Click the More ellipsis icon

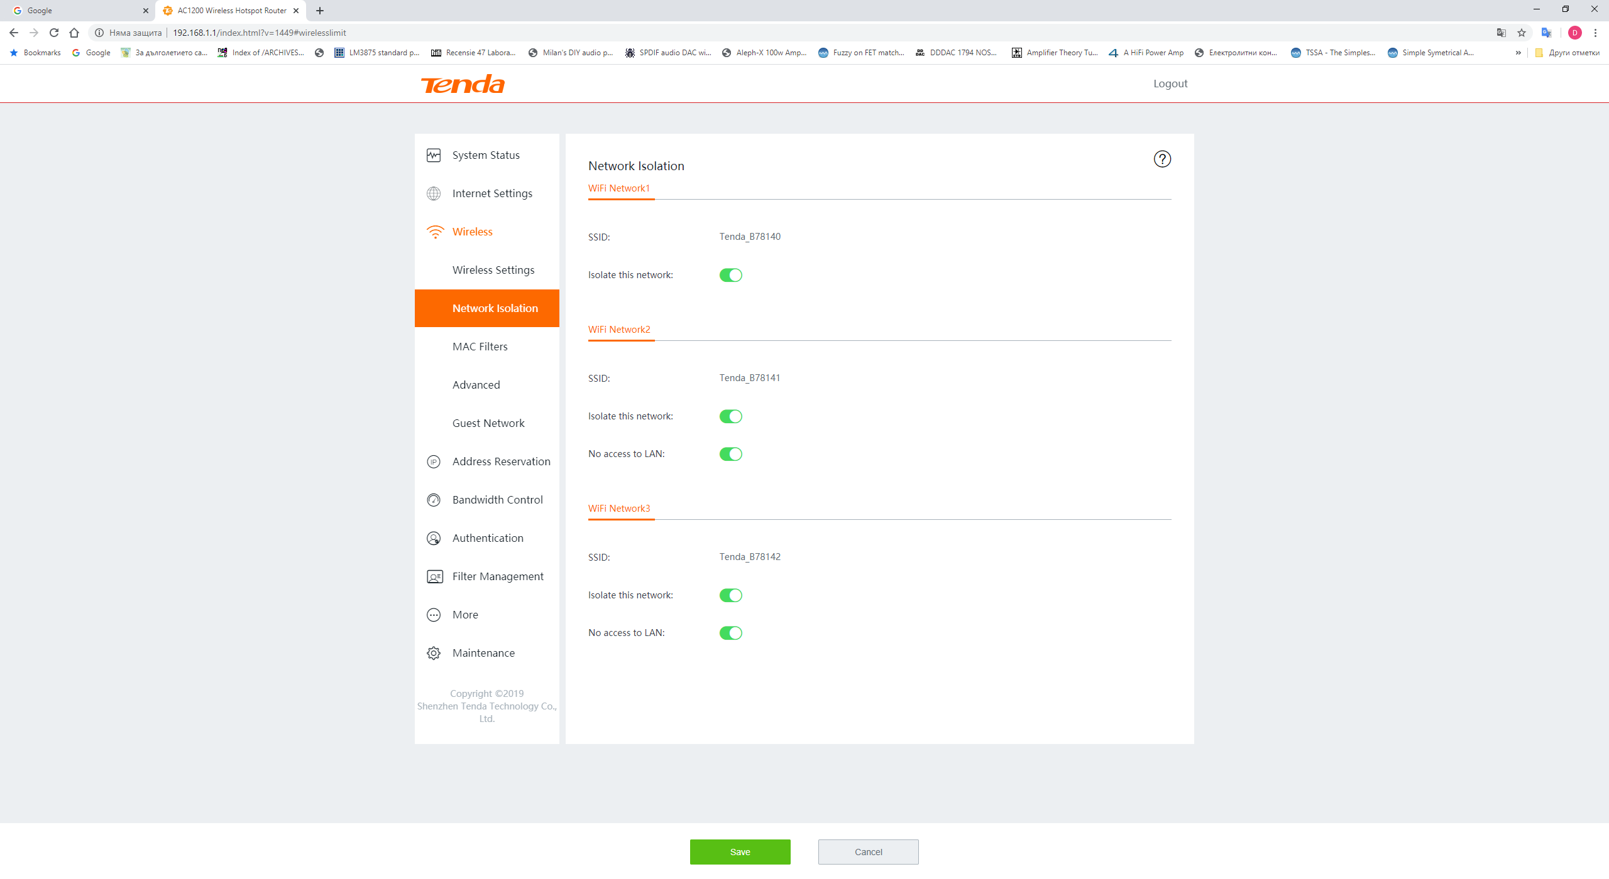[x=434, y=615]
